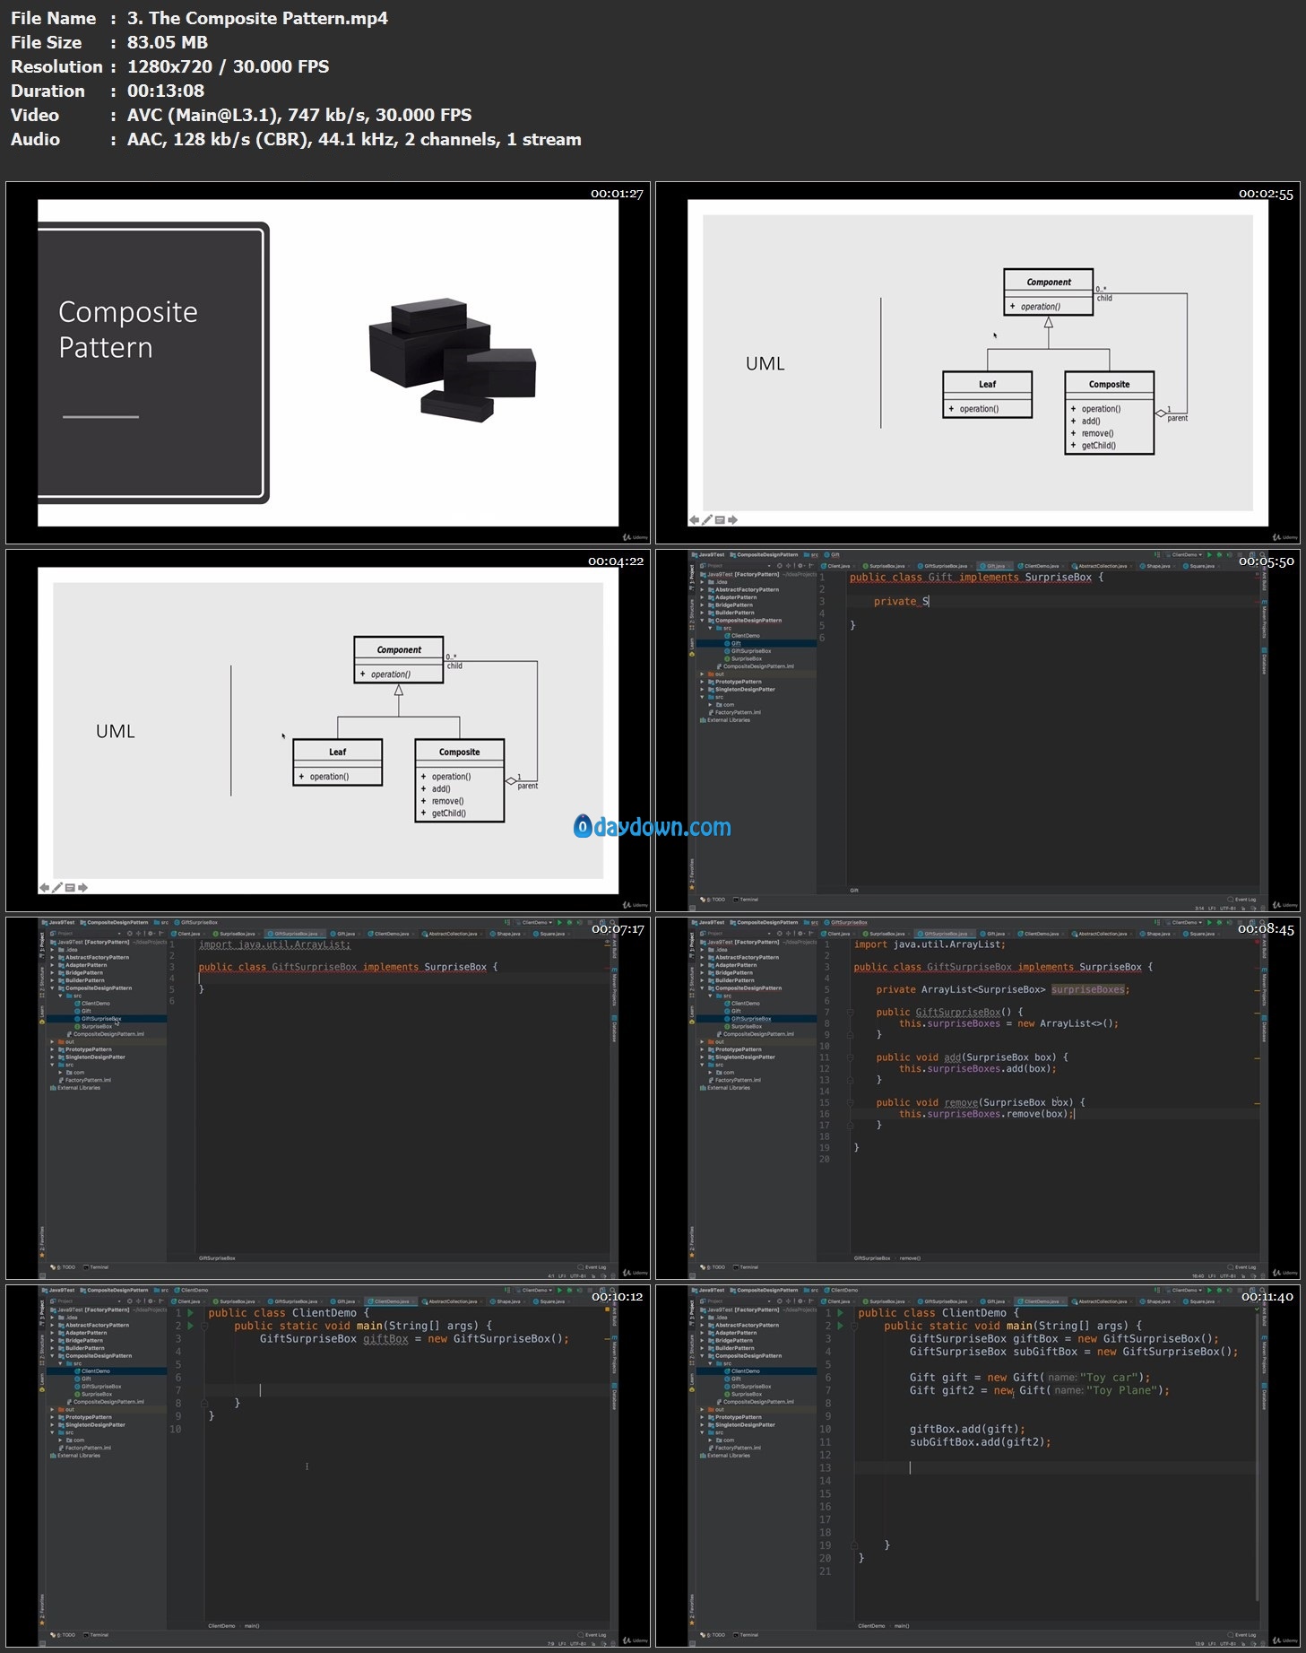Click 'subGiftBox.add(gift2);' line in the 00:11:40 frame

tap(980, 1442)
